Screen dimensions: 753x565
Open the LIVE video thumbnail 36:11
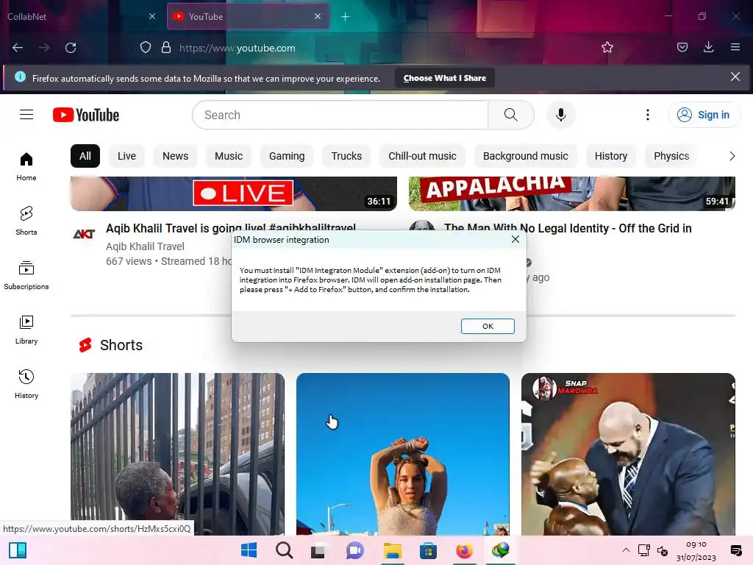pos(233,193)
